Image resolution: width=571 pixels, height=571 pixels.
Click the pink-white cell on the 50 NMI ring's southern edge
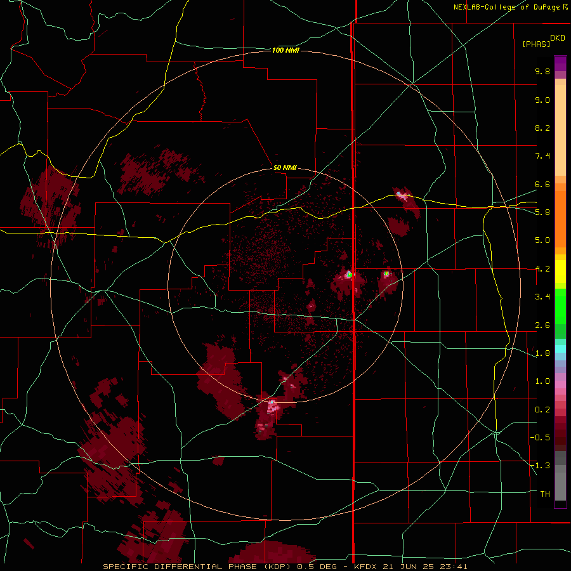[272, 406]
